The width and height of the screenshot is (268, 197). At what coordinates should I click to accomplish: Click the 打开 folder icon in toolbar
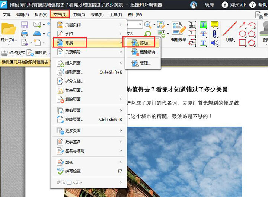coord(9,29)
